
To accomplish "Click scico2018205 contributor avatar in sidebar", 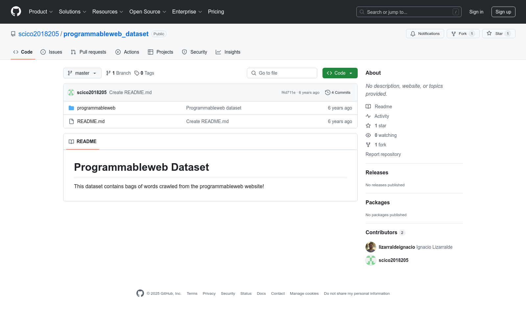I will pos(371,260).
